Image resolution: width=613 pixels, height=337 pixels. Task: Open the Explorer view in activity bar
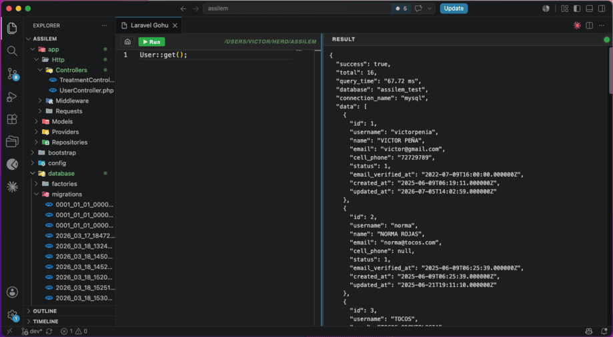point(12,28)
